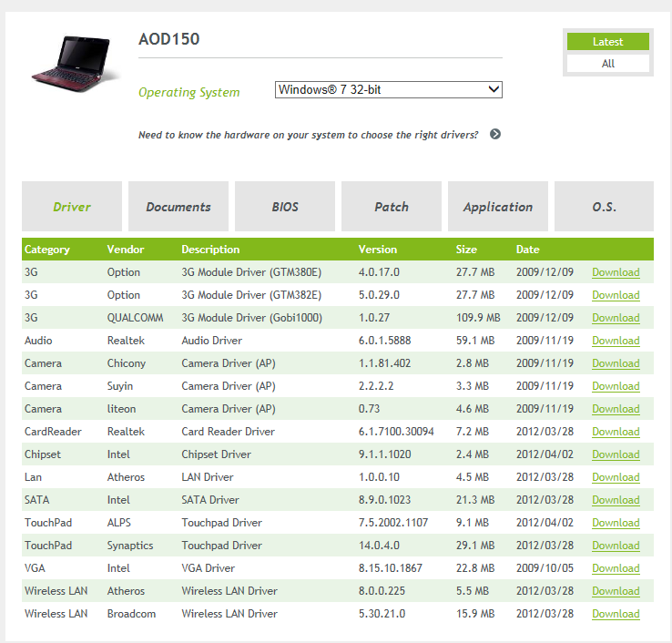
Task: Open the Patch tab
Action: (392, 207)
